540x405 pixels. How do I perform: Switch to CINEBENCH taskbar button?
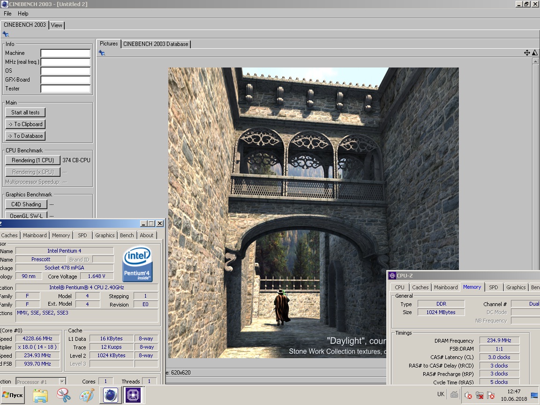[110, 395]
